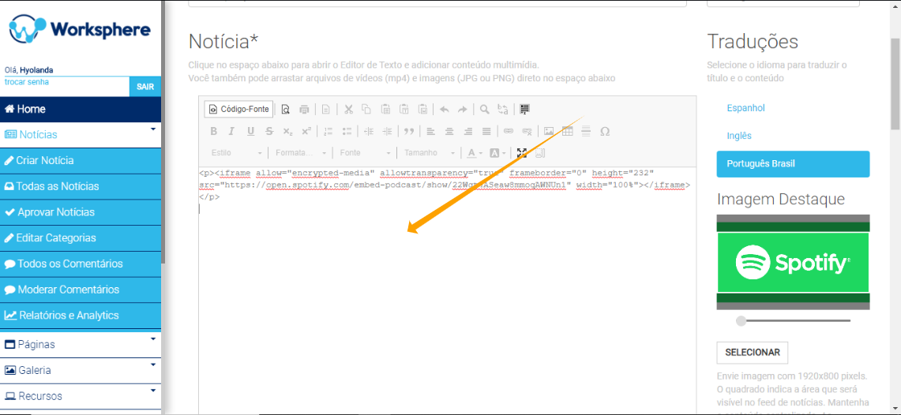Toggle Underline formatting
The width and height of the screenshot is (901, 415).
pyautogui.click(x=250, y=132)
